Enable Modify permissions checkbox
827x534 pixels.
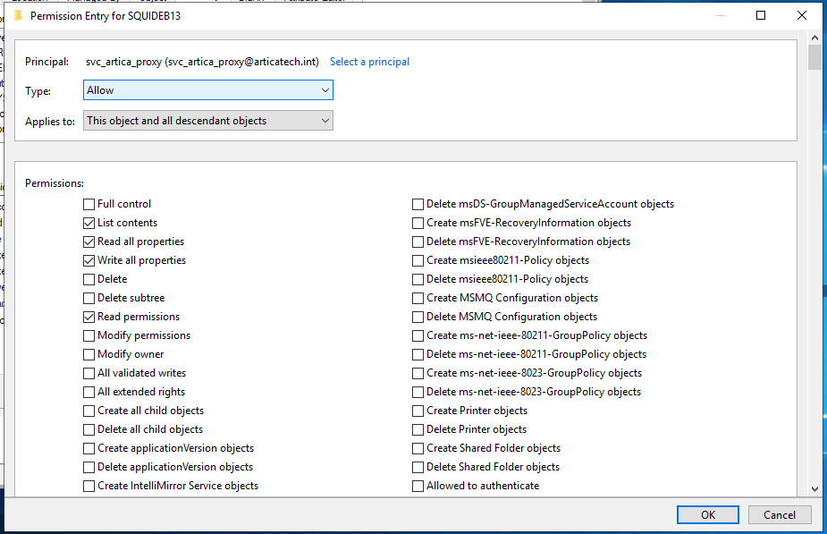click(89, 335)
